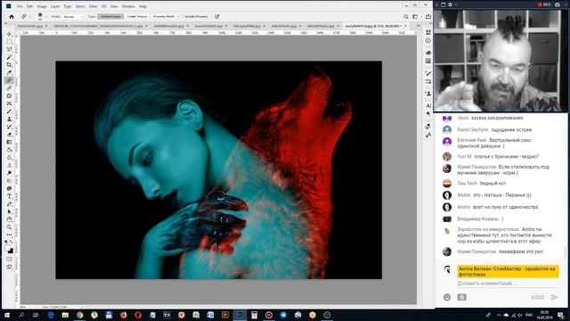The width and height of the screenshot is (570, 321).
Task: Click the Photoshop Home icon
Action: 12,16
